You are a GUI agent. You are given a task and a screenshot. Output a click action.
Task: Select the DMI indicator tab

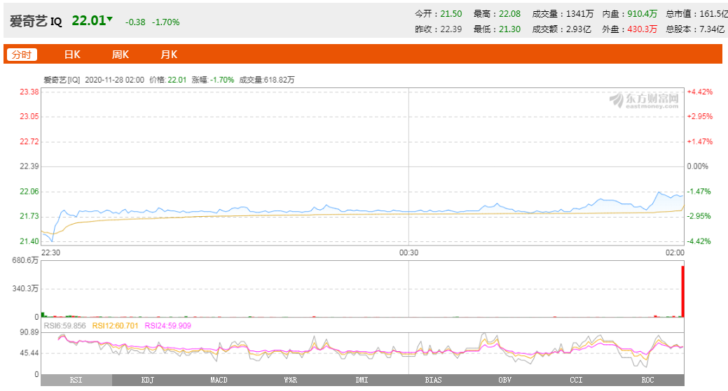click(362, 380)
